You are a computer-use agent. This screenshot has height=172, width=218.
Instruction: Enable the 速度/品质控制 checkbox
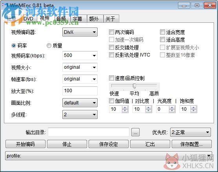point(111,78)
